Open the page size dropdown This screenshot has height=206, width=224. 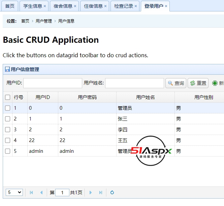coord(14,193)
